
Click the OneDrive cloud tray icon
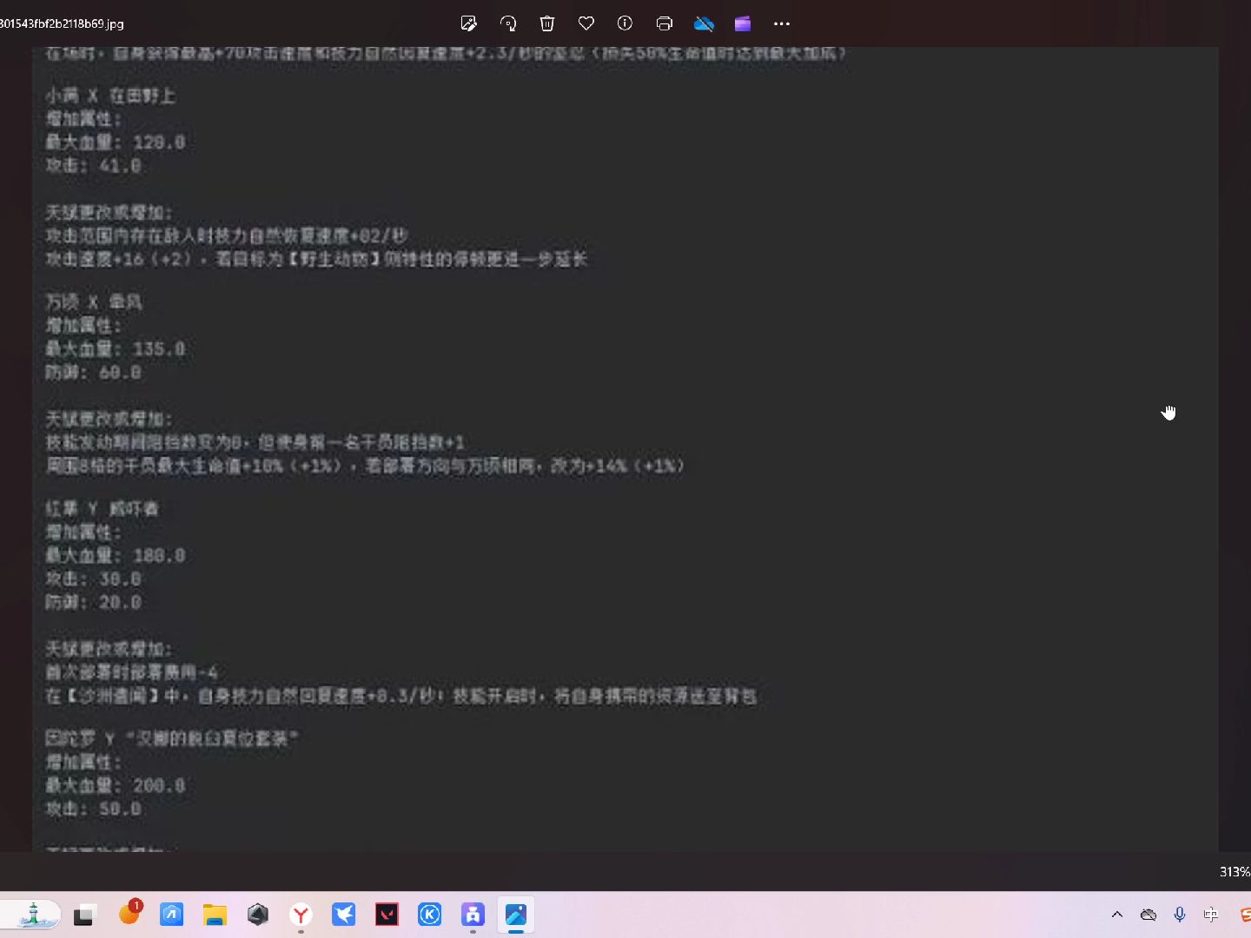point(1148,915)
